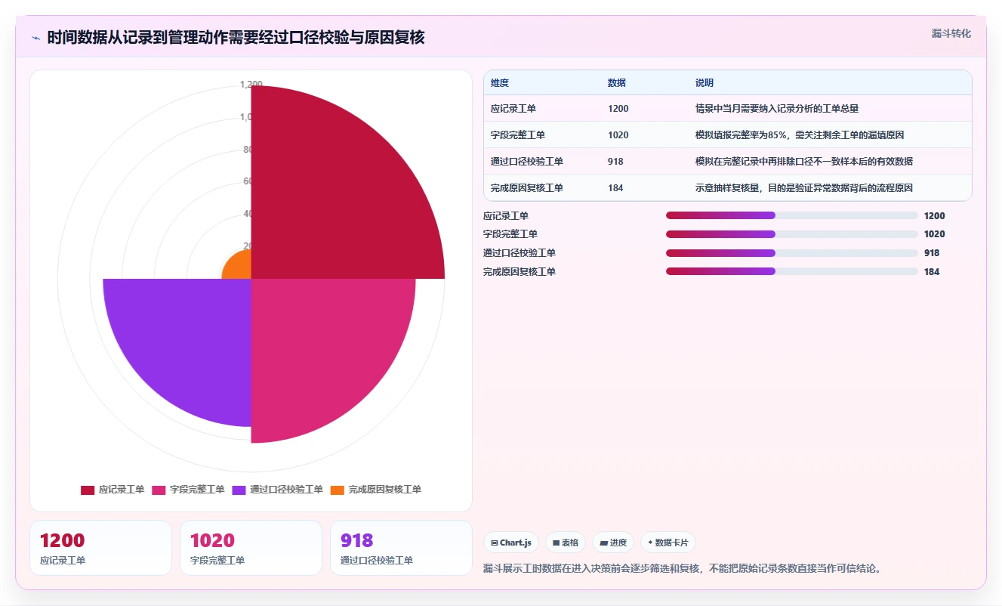
Task: Click the 应记录工单 progress bar
Action: (x=792, y=215)
